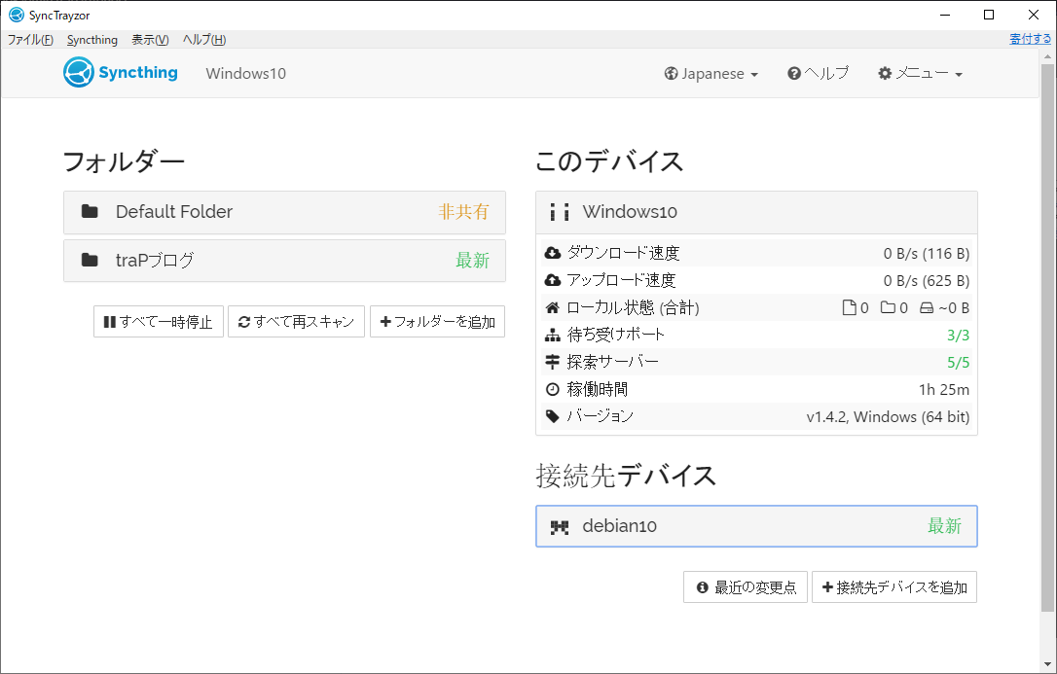This screenshot has height=674, width=1057.
Task: Click フォルダーを追加 to add folder
Action: tap(437, 322)
